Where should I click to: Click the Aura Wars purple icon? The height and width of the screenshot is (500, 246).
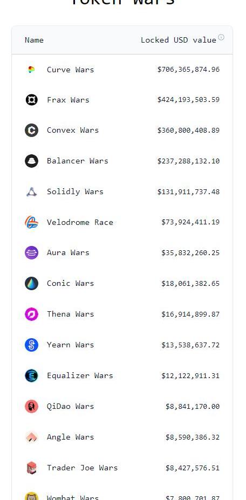click(x=31, y=253)
